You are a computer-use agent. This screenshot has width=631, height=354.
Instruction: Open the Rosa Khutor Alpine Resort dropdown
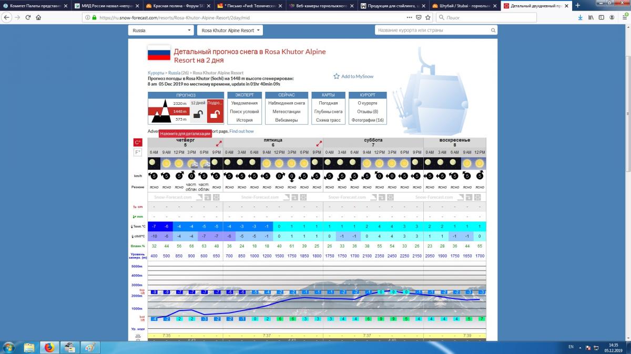pos(231,30)
